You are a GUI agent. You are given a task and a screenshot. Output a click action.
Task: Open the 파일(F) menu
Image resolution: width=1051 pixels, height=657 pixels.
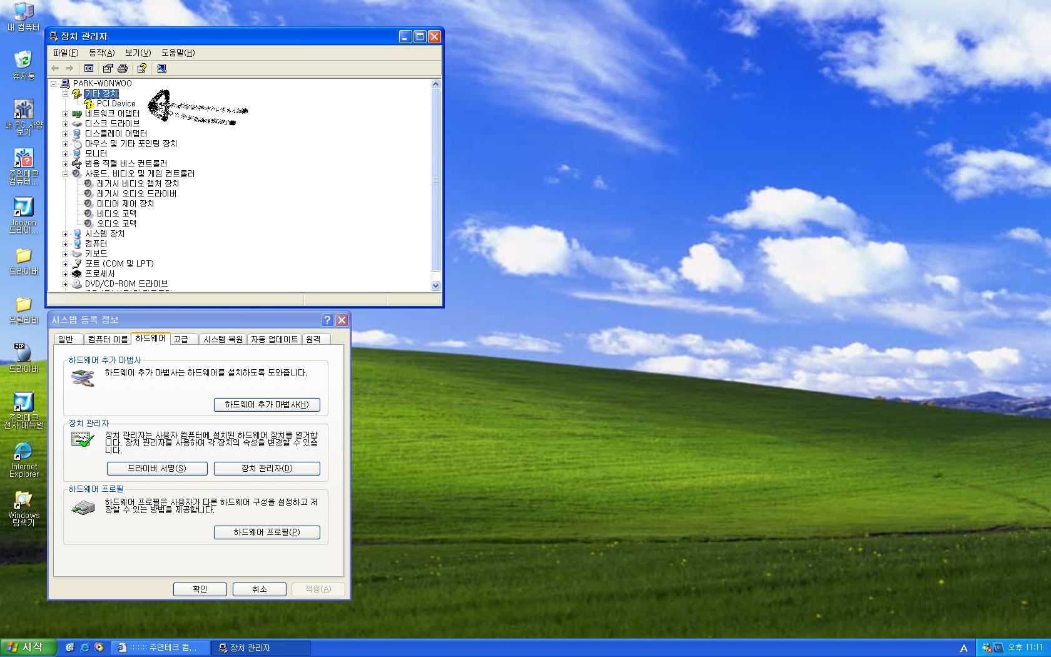click(66, 53)
